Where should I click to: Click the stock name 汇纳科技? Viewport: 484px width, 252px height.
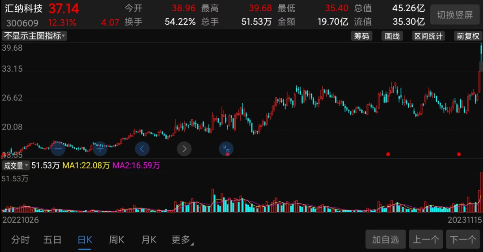(24, 9)
